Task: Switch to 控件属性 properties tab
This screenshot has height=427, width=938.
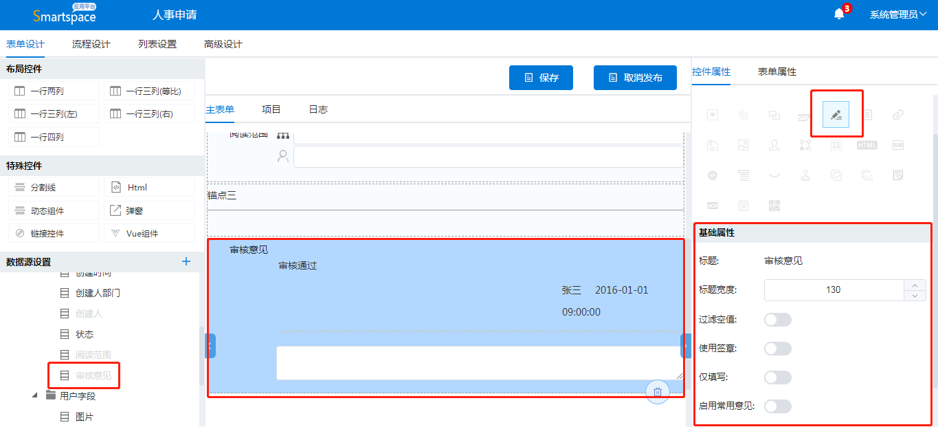Action: 711,72
